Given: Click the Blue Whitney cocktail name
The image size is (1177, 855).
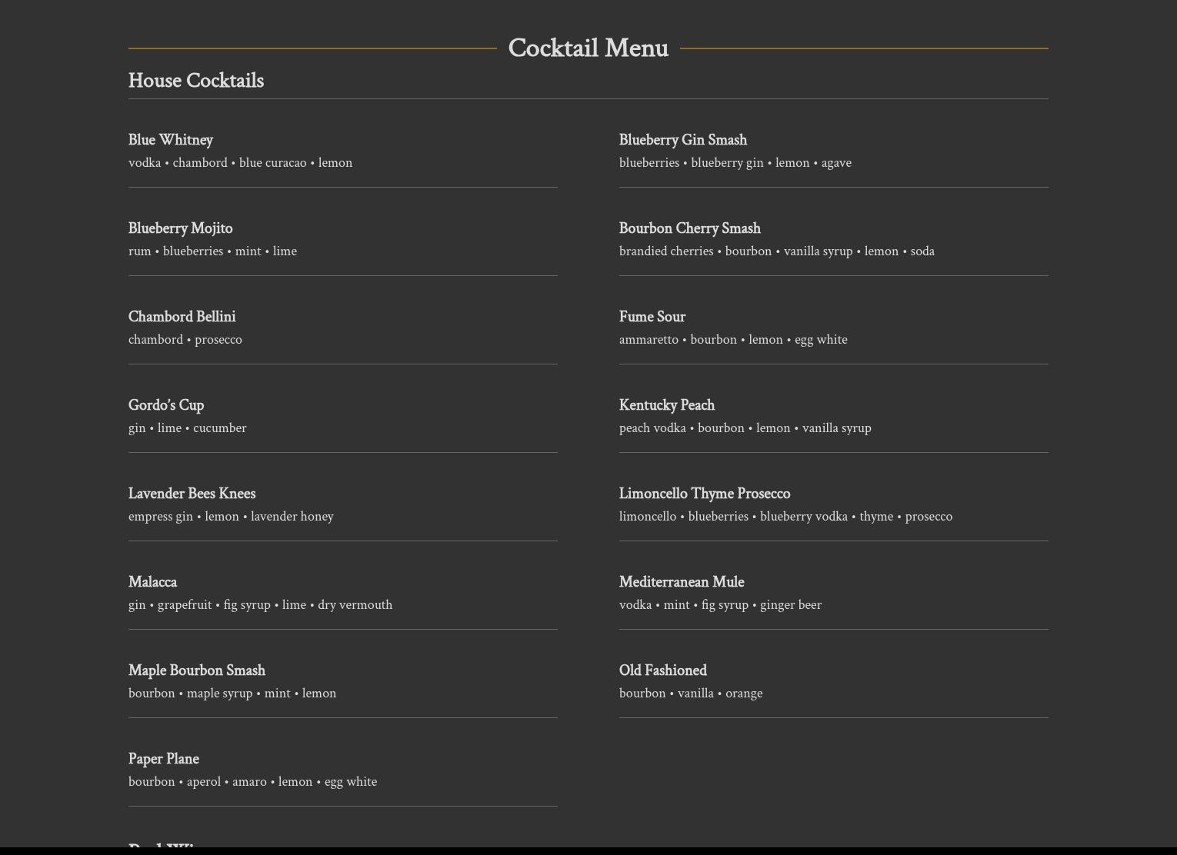Looking at the screenshot, I should pyautogui.click(x=171, y=140).
